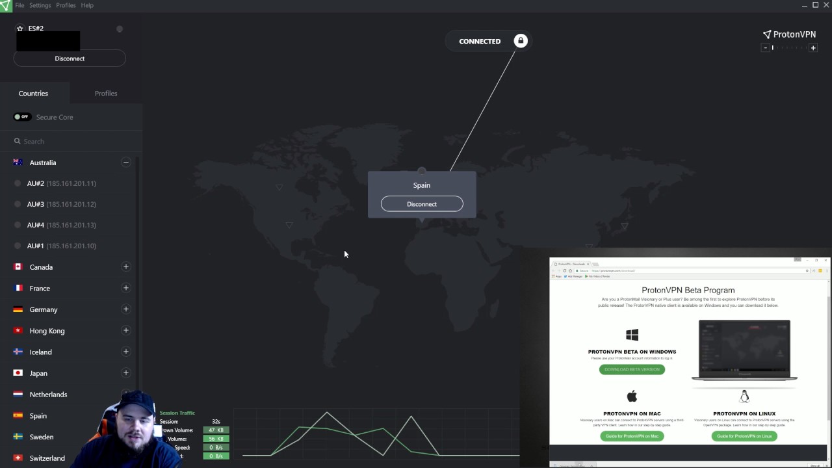This screenshot has height=468, width=832.
Task: Toggle the Secure Core switch
Action: pyautogui.click(x=22, y=117)
